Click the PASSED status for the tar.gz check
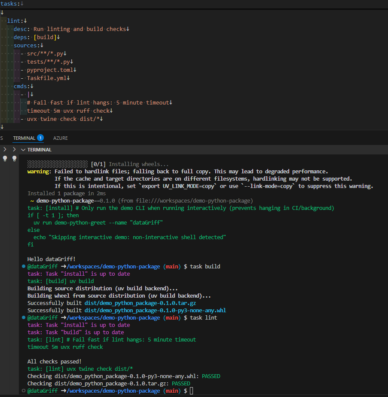 click(181, 383)
